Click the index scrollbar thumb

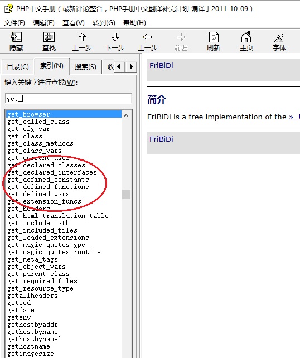pos(126,194)
